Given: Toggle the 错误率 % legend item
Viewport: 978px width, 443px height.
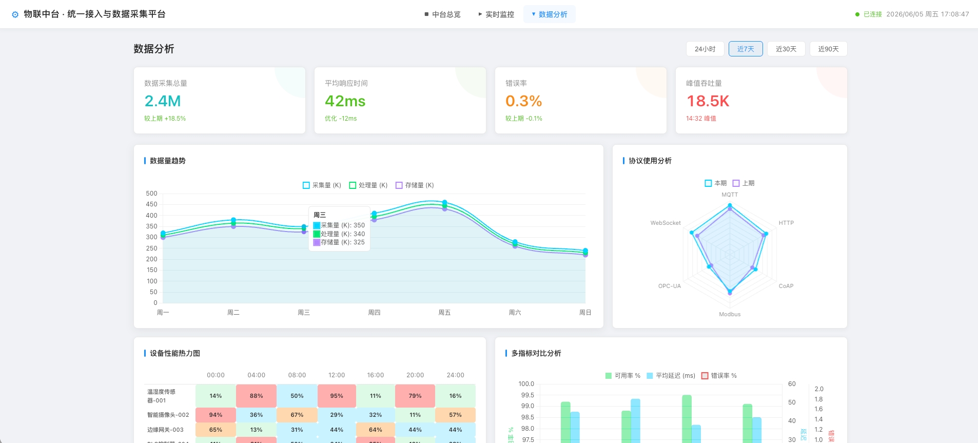Looking at the screenshot, I should click(719, 376).
